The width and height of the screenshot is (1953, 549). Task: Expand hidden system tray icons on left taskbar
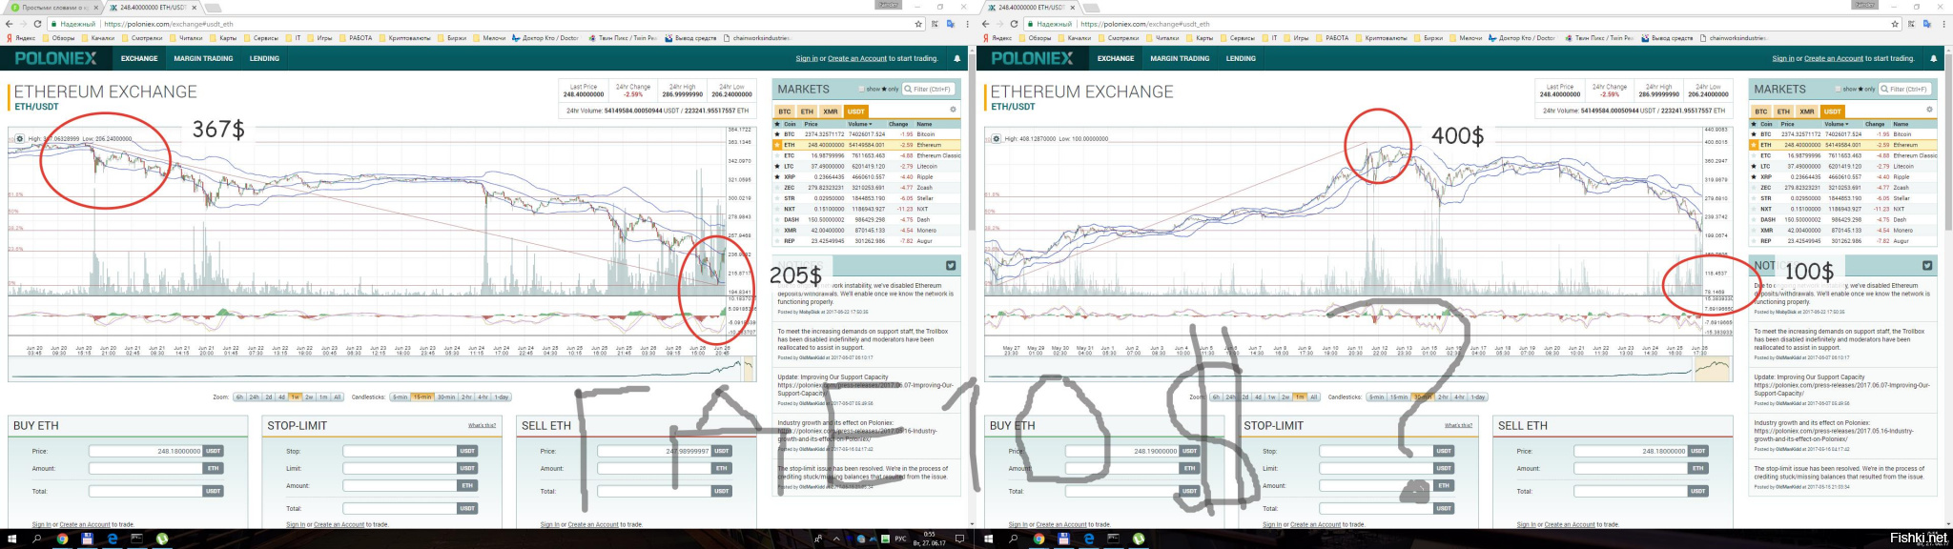pyautogui.click(x=837, y=539)
